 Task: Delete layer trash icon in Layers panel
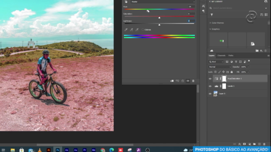coord(264,144)
